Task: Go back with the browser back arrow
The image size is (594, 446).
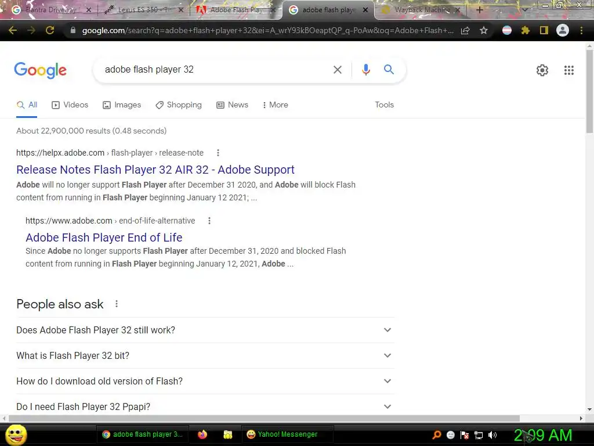Action: click(x=13, y=30)
